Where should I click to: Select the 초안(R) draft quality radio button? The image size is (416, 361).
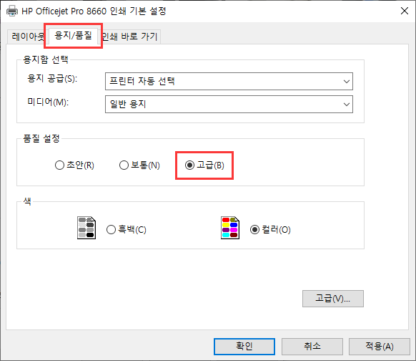click(74, 165)
